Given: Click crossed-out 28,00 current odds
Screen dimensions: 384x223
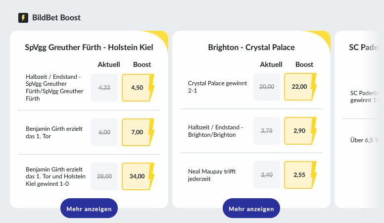Looking at the screenshot, I should [x=104, y=176].
